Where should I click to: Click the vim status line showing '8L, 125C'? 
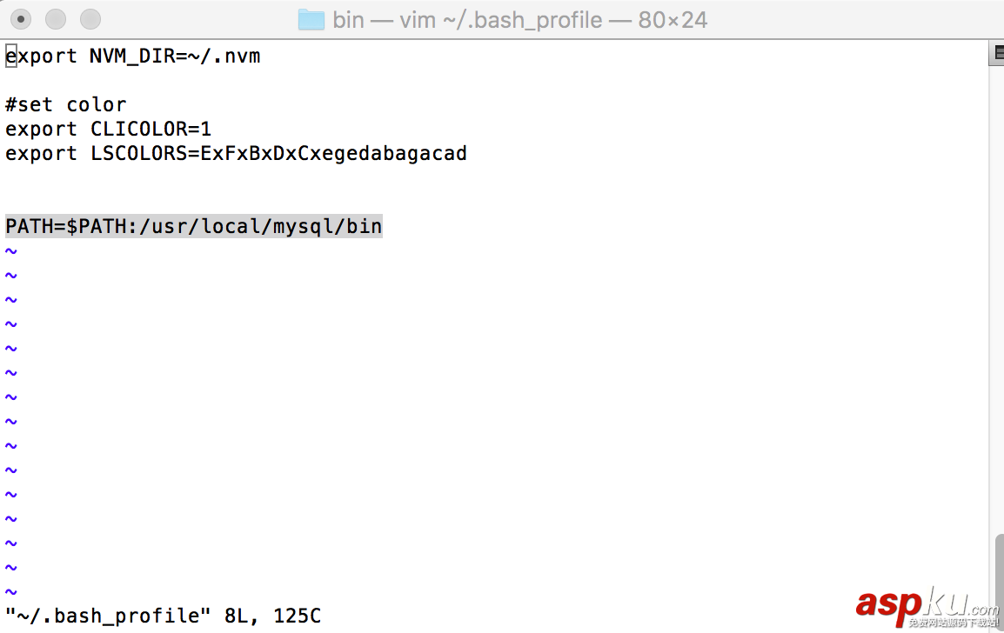272,616
